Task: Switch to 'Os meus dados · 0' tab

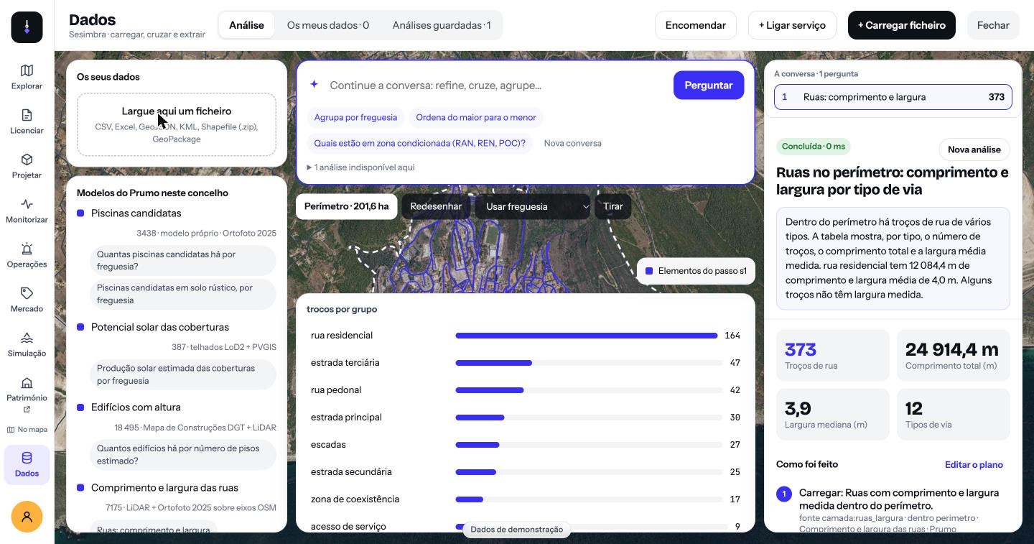Action: coord(328,25)
